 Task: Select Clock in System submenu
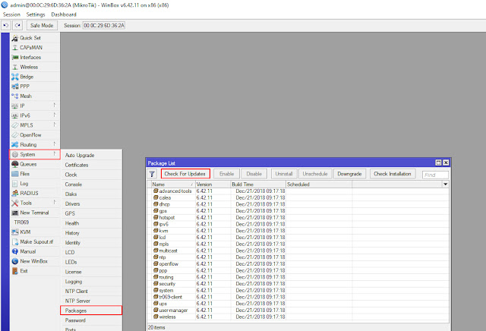91,175
